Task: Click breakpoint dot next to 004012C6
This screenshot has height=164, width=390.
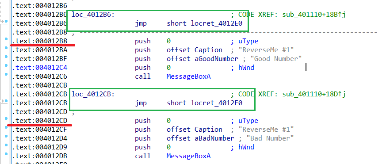Action: pos(6,75)
